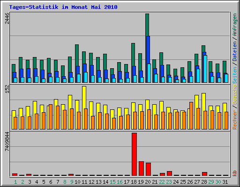Select day label '14' on the x-axis
Image resolution: width=240 pixels, height=187 pixels.
pos(105,182)
